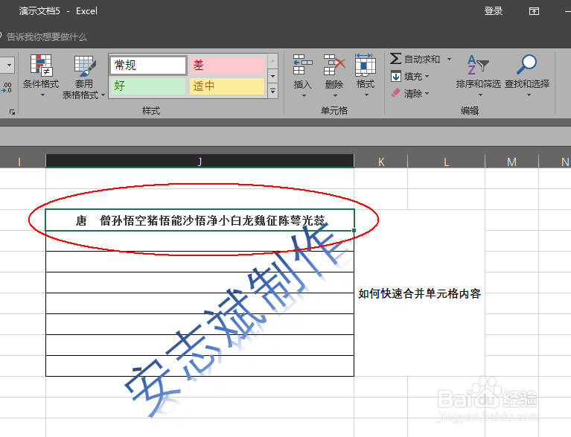Open the number format dialog launcher
Screen dimensions: 571x437
[x=12, y=112]
